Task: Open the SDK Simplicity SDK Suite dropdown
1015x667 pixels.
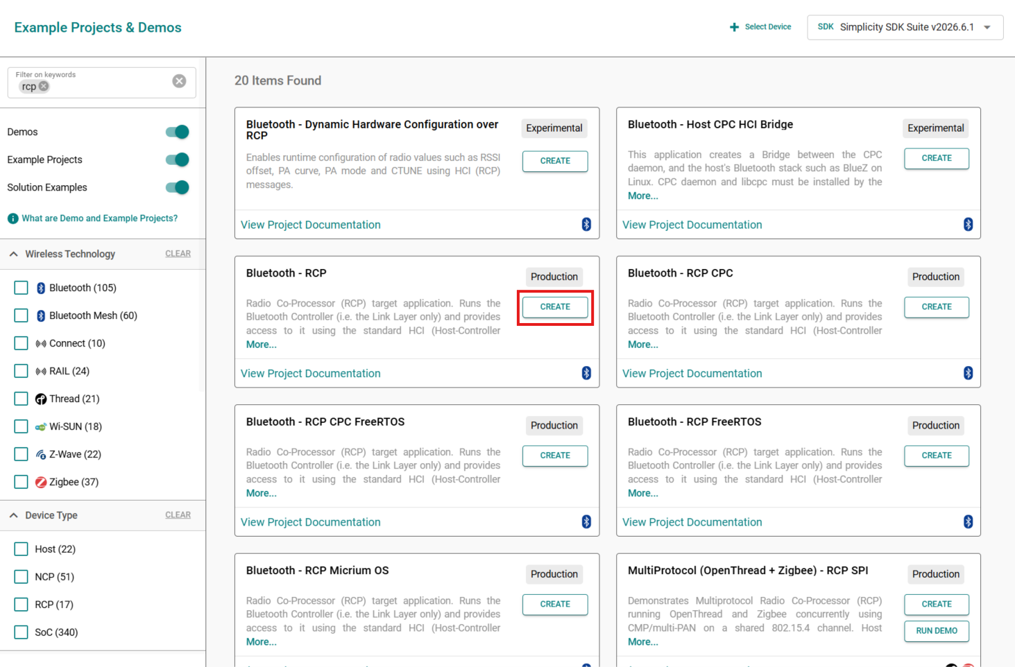Action: [905, 27]
